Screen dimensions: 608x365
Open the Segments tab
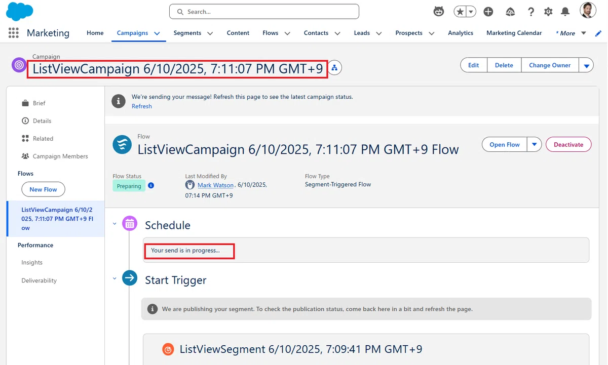[187, 33]
